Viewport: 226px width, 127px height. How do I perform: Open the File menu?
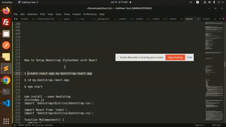16,14
